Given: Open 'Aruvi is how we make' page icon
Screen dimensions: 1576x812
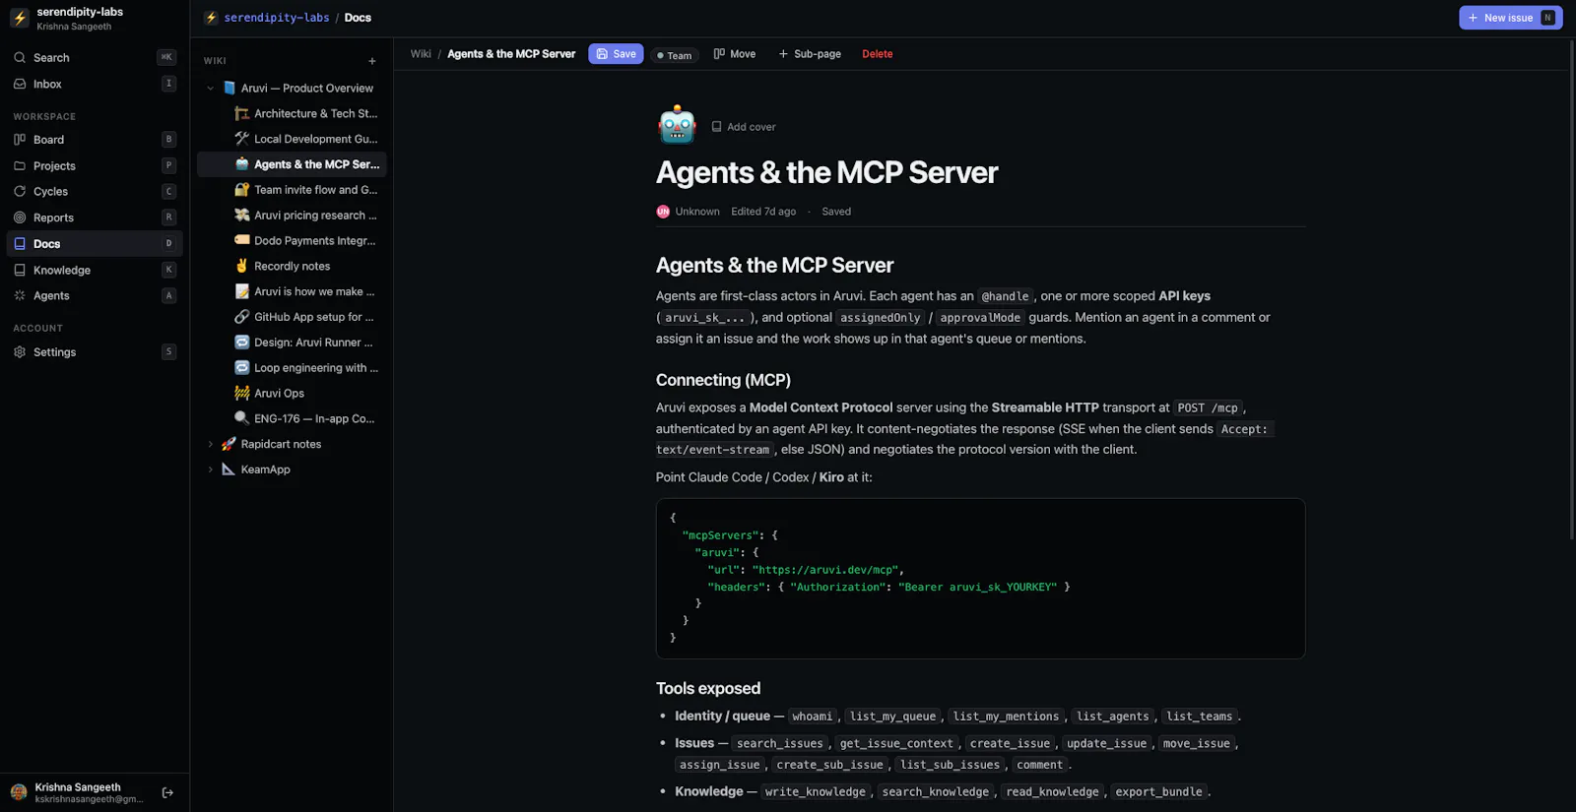Looking at the screenshot, I should pyautogui.click(x=241, y=291).
